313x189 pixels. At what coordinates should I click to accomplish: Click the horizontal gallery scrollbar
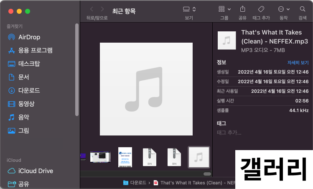[x=207, y=174]
